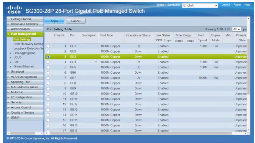Open the About link
Viewport: 255px width, 143px height.
237,5
